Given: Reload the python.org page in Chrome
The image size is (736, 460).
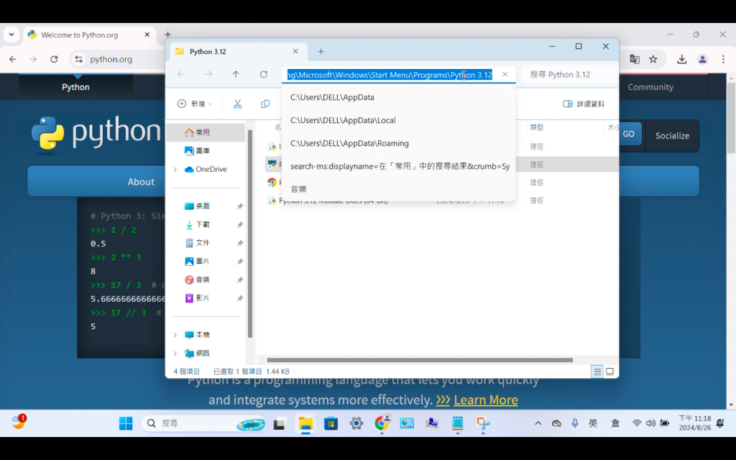Looking at the screenshot, I should point(54,59).
